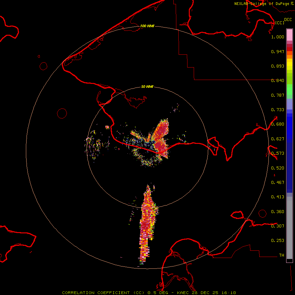Click the 0.733 color scale label
295x295 pixels.
click(278, 110)
